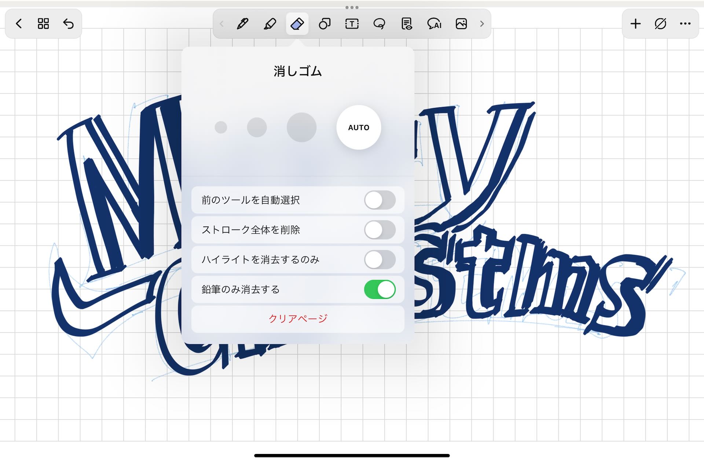Select the Eraser tool in toolbar
704x462 pixels.
[297, 24]
